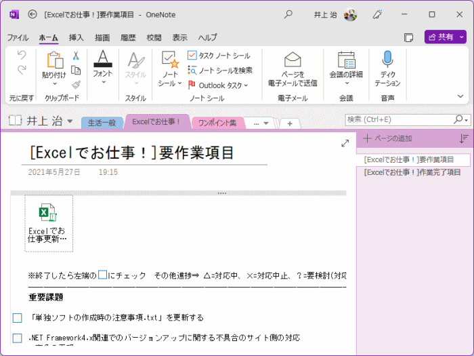Switch to the 履歴 ribbon tab
This screenshot has height=356, width=474.
(x=128, y=37)
